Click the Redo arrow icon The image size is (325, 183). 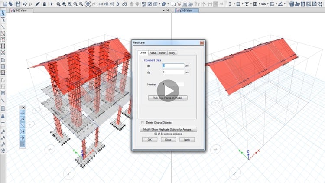point(31,4)
